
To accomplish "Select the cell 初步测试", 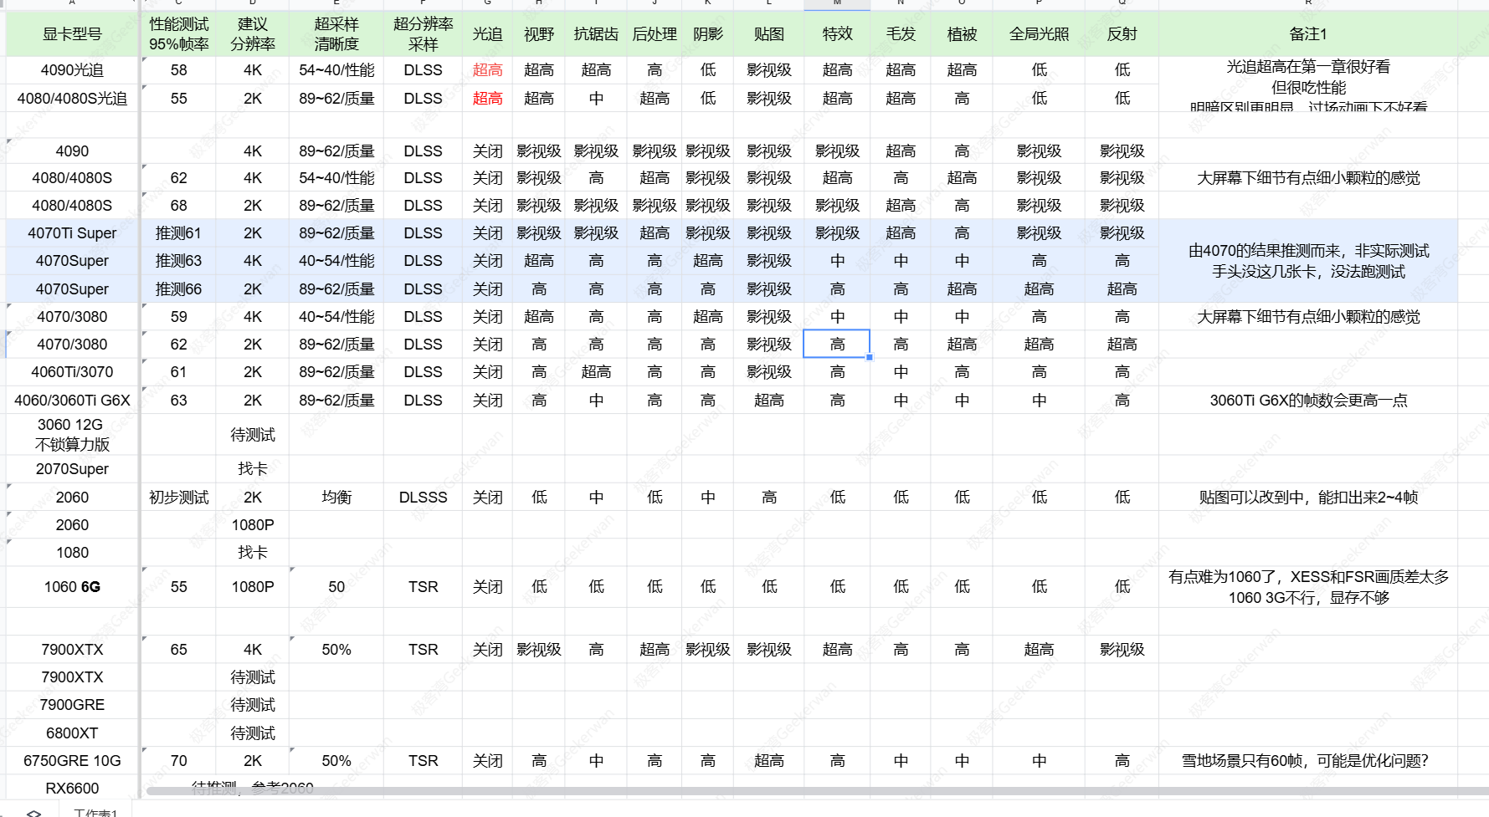I will 178,498.
